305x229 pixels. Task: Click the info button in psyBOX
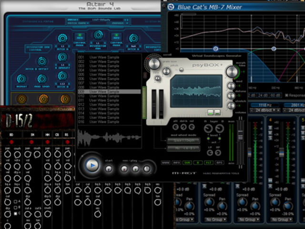(x=176, y=162)
